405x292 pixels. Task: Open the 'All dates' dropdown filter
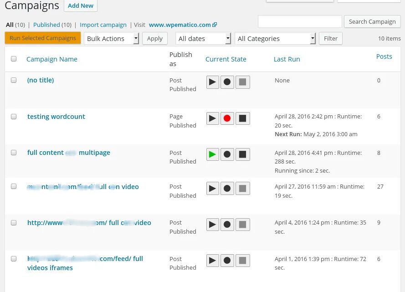pos(203,38)
